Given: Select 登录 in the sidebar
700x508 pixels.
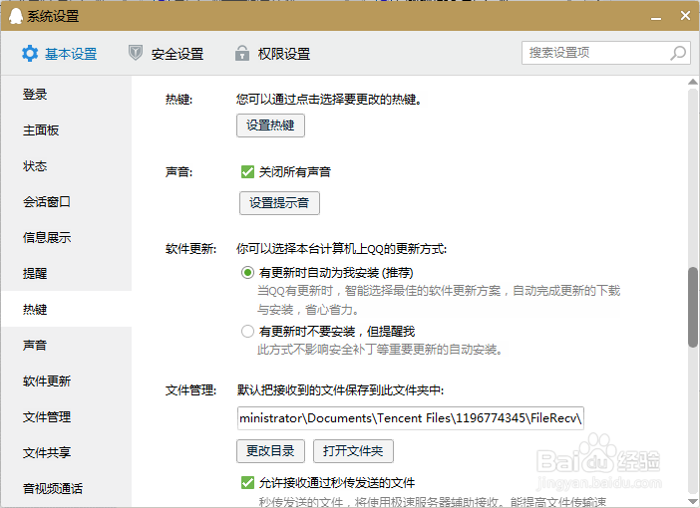Looking at the screenshot, I should click(66, 94).
